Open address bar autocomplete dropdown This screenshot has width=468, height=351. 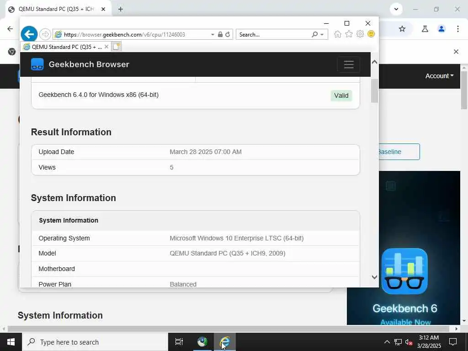coord(213,35)
